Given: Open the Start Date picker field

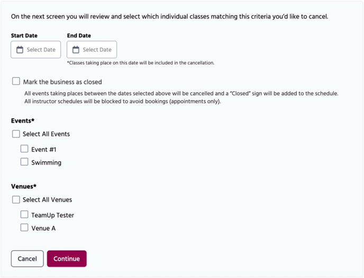Looking at the screenshot, I should click(x=36, y=50).
